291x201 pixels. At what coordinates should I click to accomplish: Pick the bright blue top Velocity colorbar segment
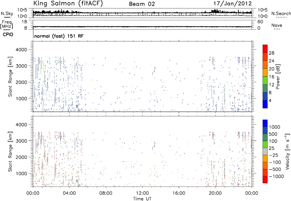click(x=265, y=123)
